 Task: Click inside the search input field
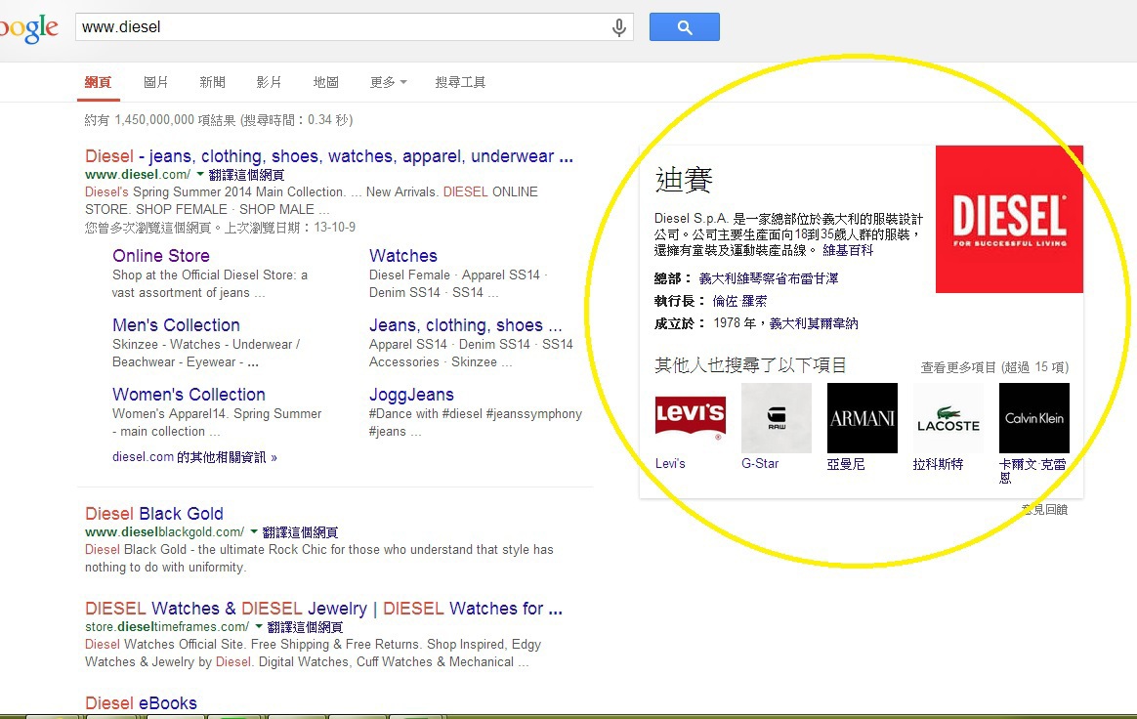point(342,27)
